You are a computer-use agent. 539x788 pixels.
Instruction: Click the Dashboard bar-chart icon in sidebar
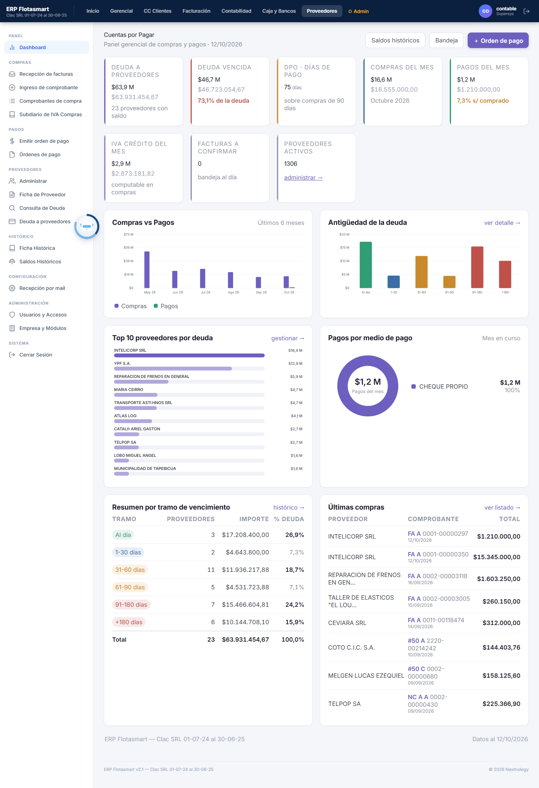pos(12,48)
